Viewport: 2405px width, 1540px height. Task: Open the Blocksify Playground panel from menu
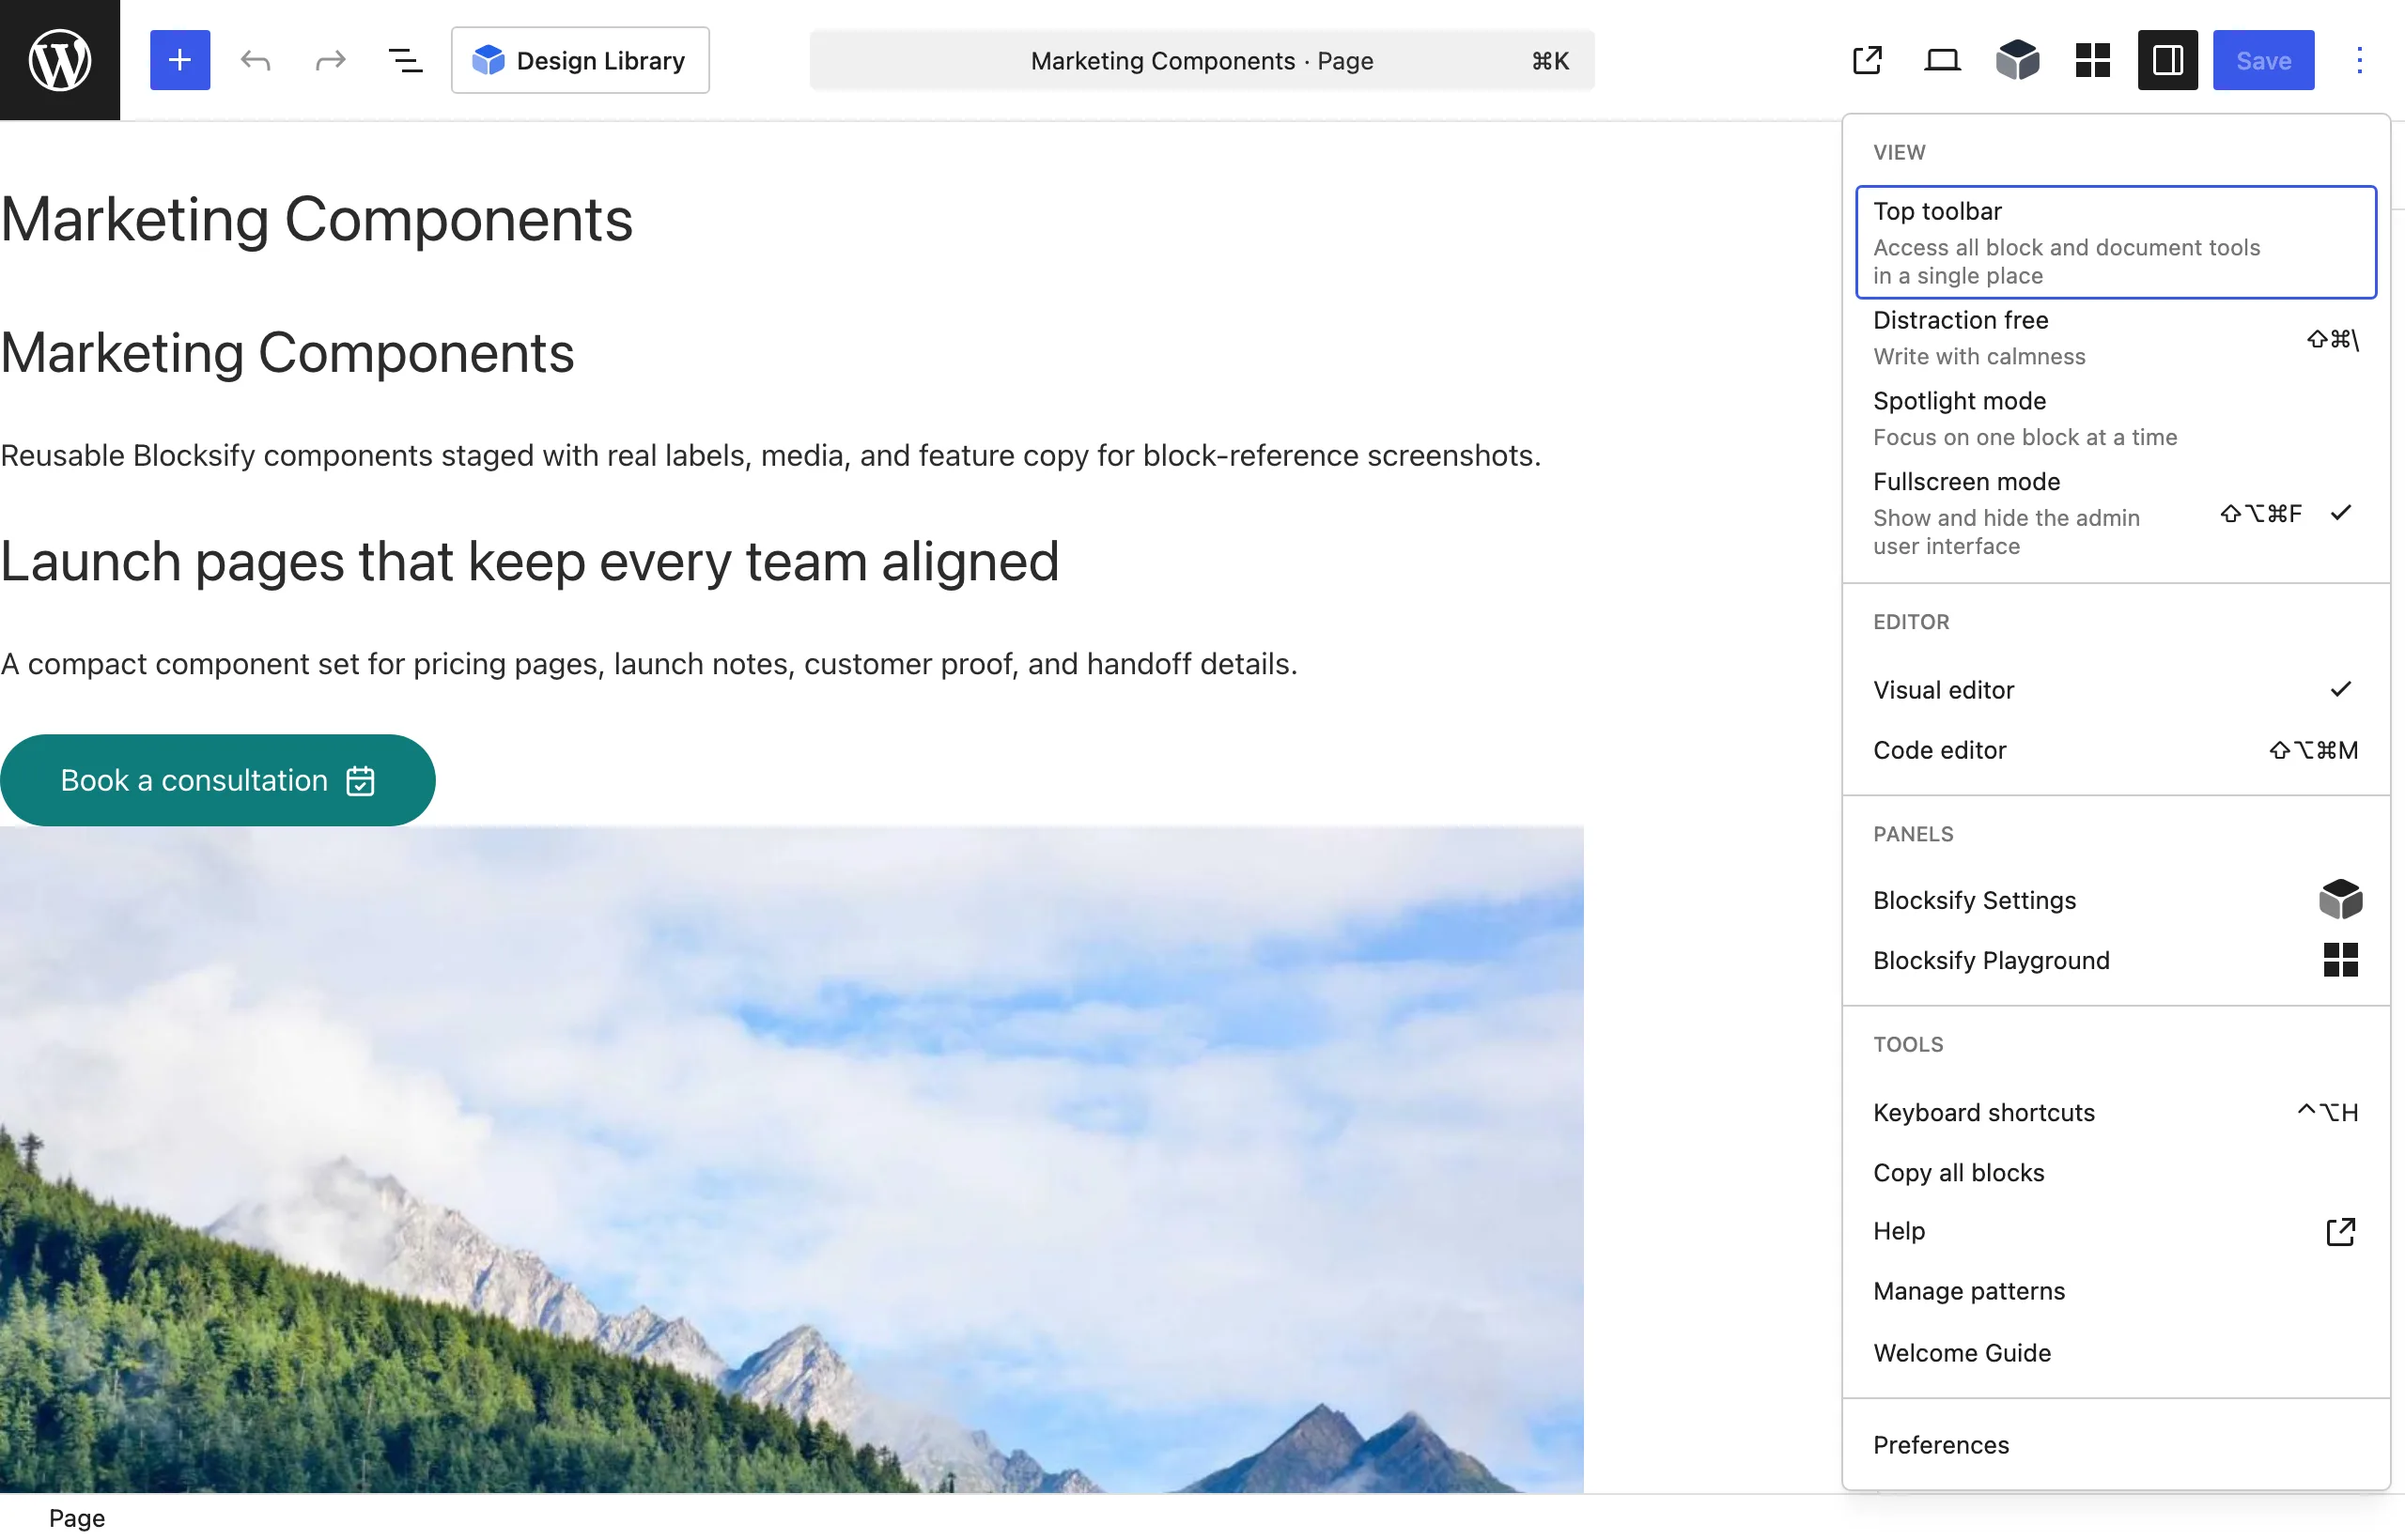coord(2116,960)
